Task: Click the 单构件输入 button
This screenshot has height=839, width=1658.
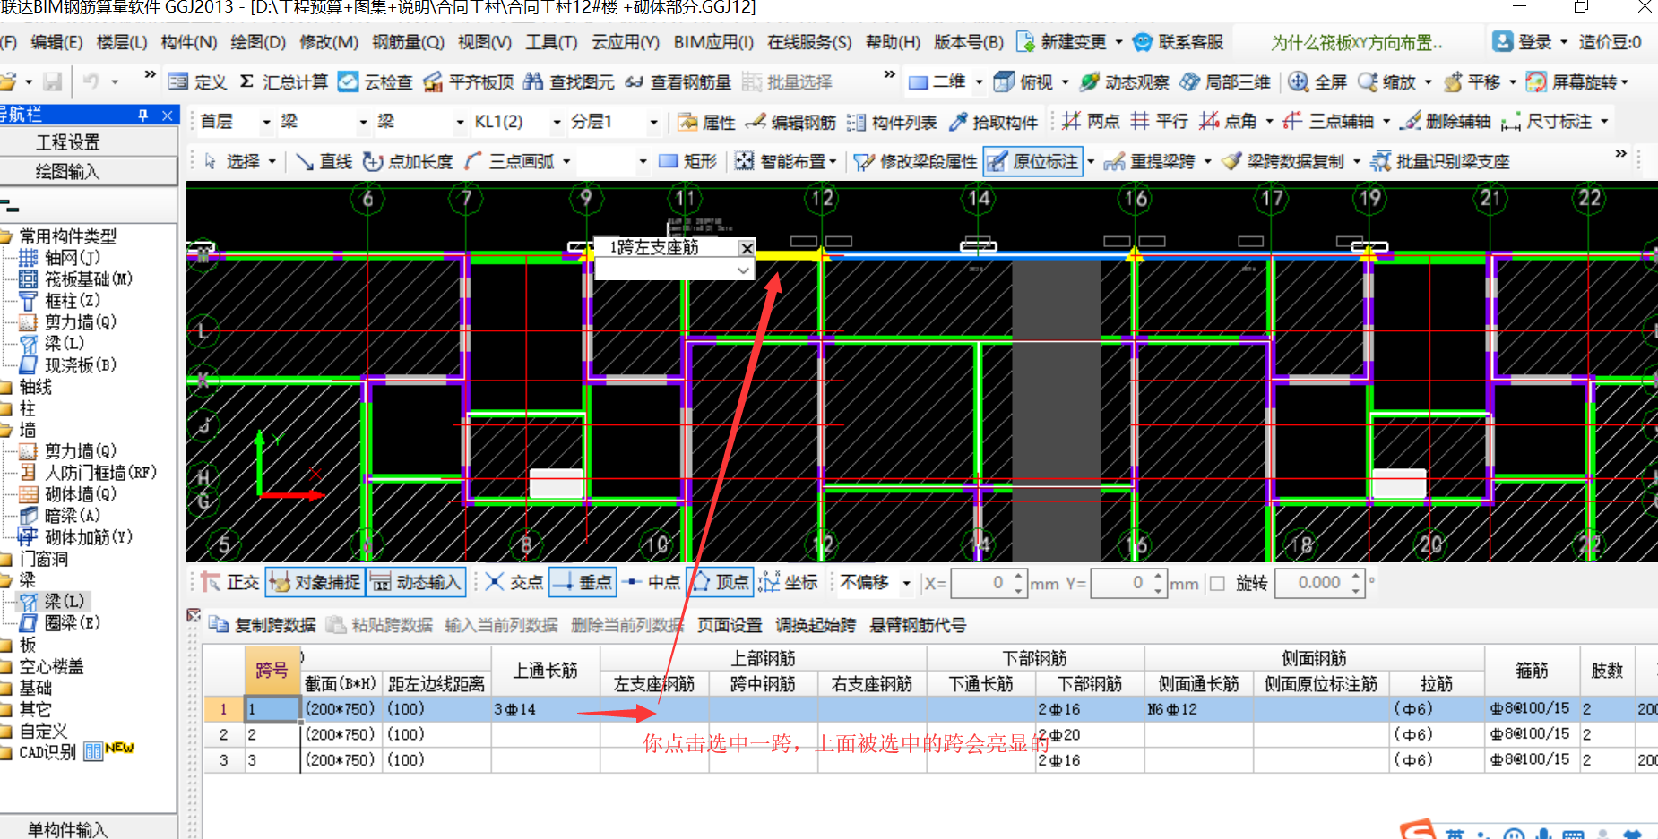Action: (89, 829)
